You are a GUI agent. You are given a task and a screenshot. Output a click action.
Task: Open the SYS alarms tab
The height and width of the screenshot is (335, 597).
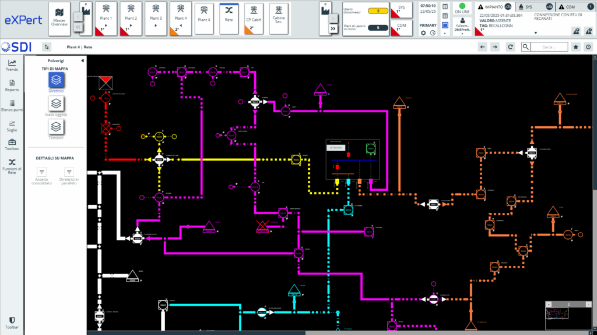click(521, 6)
